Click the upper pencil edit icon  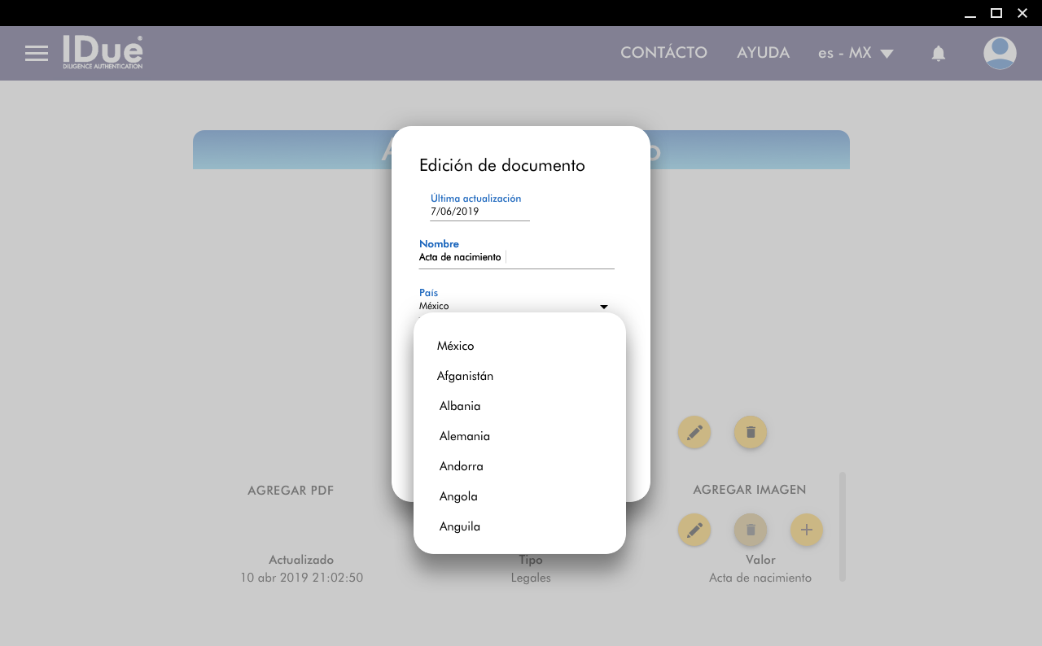tap(694, 432)
